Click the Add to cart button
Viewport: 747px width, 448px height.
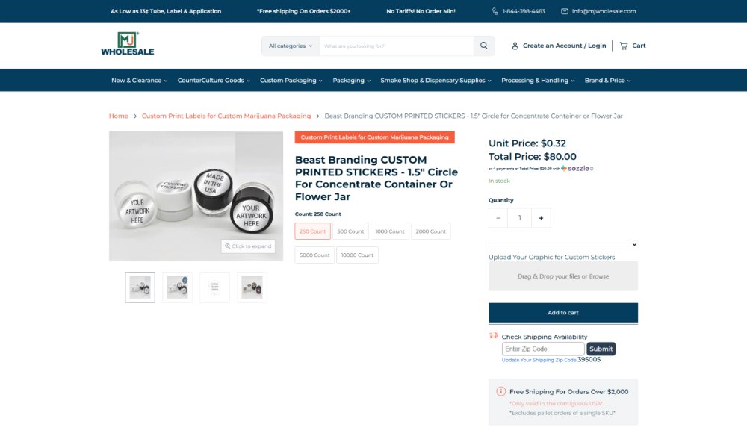562,312
